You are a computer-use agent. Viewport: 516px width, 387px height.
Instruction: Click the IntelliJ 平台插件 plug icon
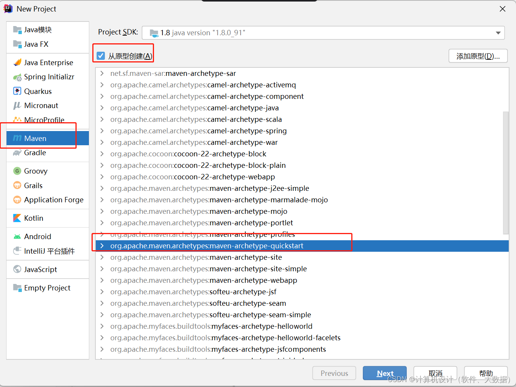coord(17,251)
